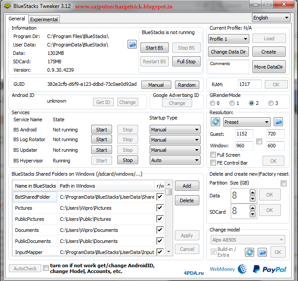Screen dimensions: 298x281
Task: Click the Delete shared folder button
Action: [187, 200]
